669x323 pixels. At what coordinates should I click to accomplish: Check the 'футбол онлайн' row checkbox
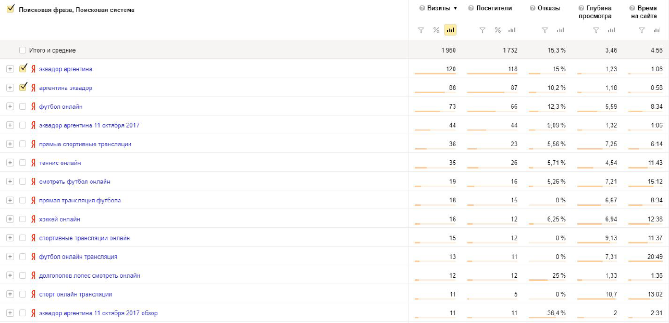click(x=22, y=107)
